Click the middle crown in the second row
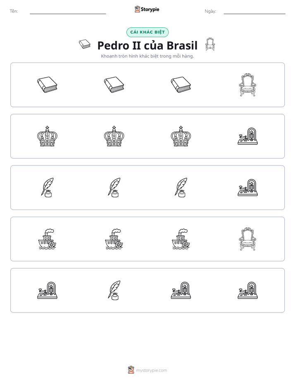The height and width of the screenshot is (382, 295). [114, 136]
